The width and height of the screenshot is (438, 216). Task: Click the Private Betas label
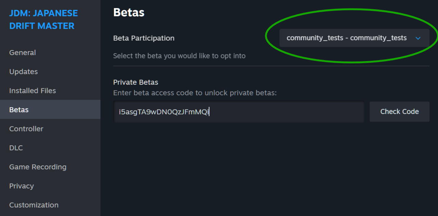[x=136, y=82]
